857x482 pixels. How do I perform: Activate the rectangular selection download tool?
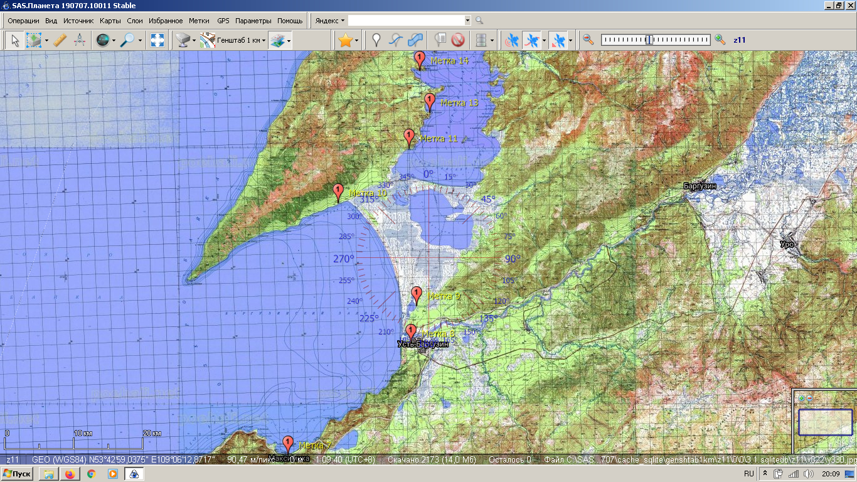(x=33, y=40)
